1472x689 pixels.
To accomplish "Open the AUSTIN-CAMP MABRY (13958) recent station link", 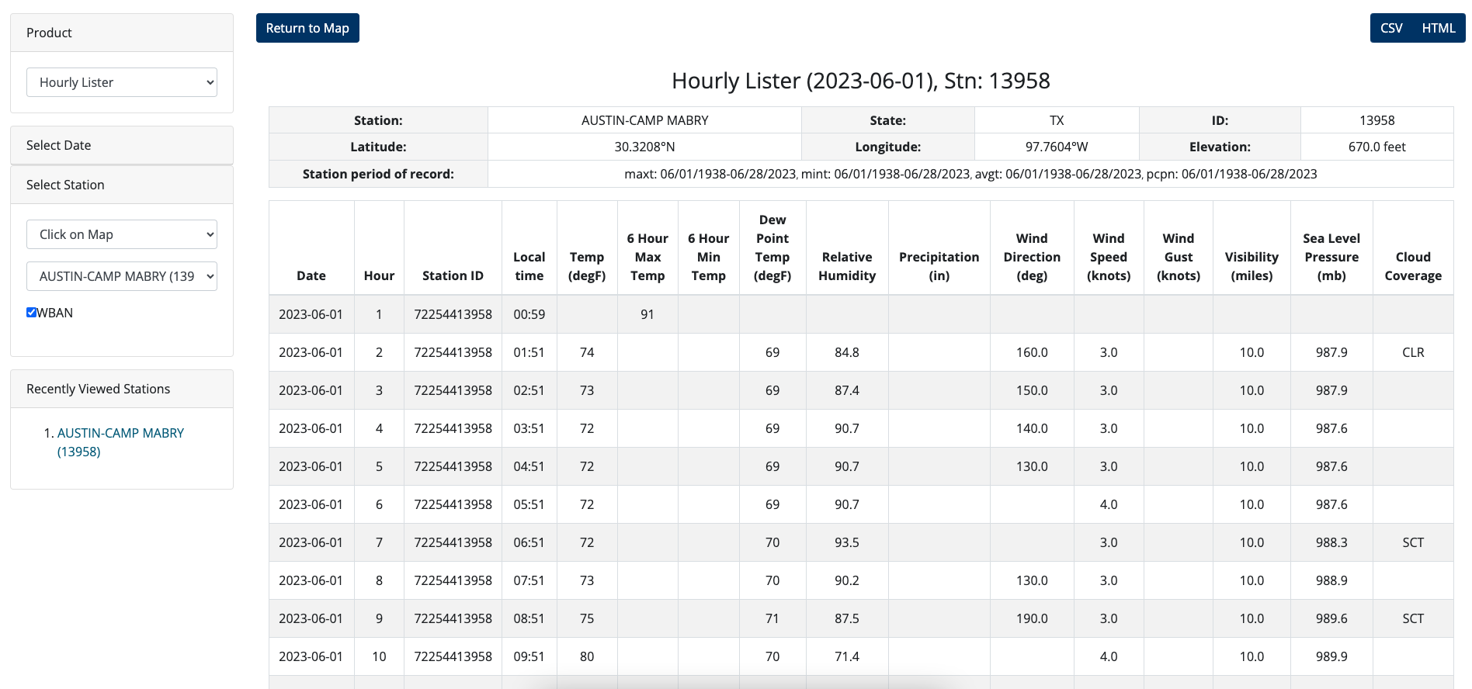I will tap(120, 442).
